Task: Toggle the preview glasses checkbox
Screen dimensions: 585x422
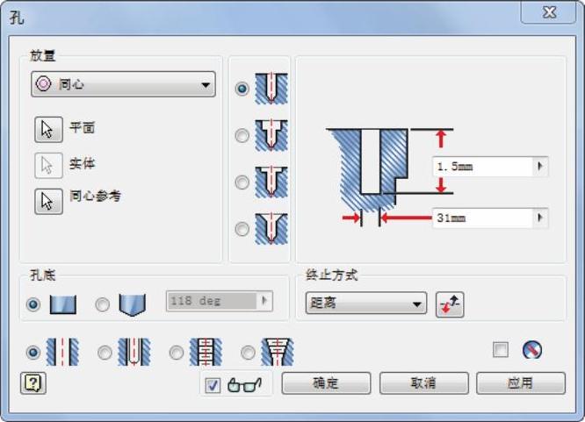Action: (x=213, y=385)
